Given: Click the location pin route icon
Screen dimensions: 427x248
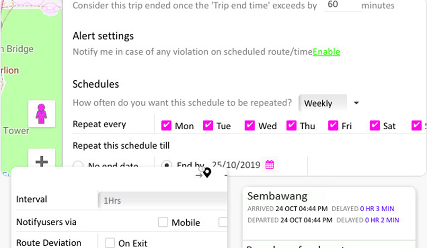Looking at the screenshot, I should [207, 173].
